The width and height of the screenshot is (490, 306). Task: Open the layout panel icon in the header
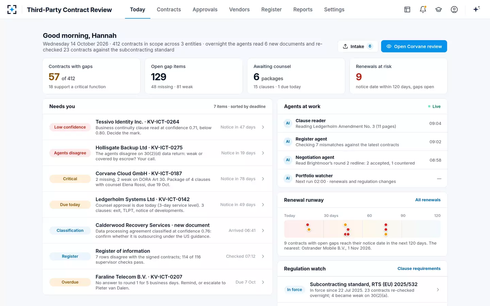pyautogui.click(x=407, y=10)
